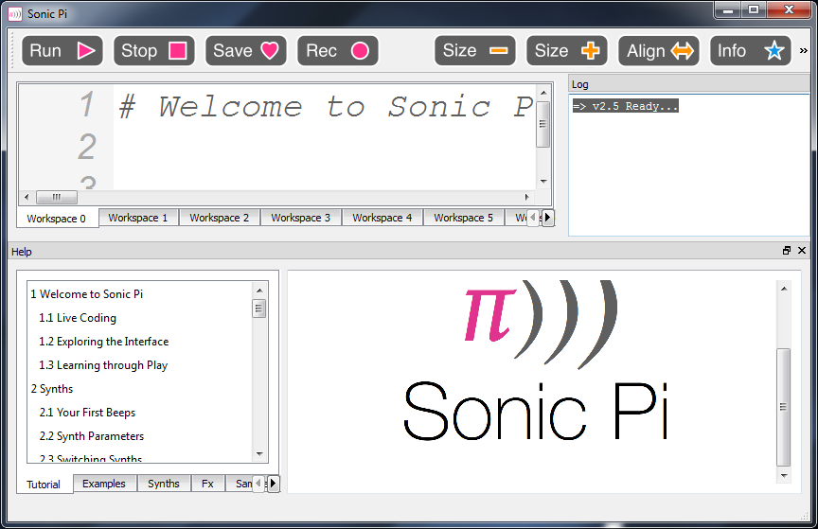Show earlier help tabs with left arrow
Image resolution: width=818 pixels, height=529 pixels.
pos(258,484)
